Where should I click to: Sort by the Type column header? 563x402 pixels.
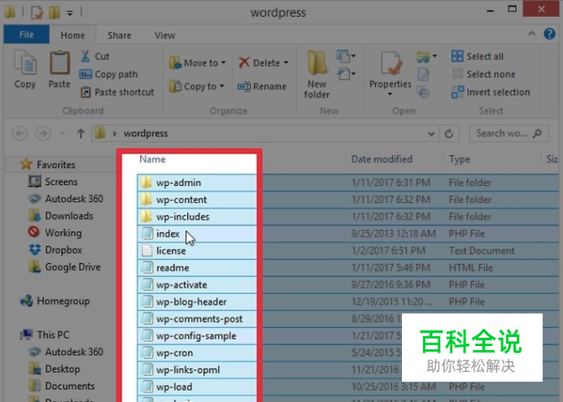459,159
